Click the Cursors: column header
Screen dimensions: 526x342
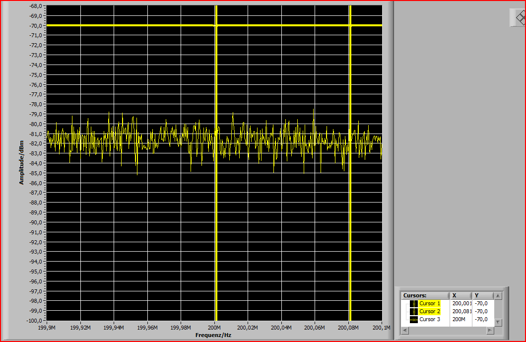pyautogui.click(x=425, y=296)
